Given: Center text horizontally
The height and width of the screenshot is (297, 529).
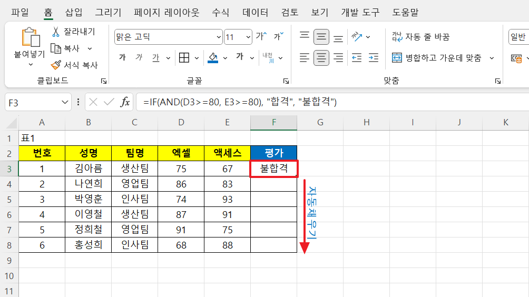Looking at the screenshot, I should [x=321, y=58].
